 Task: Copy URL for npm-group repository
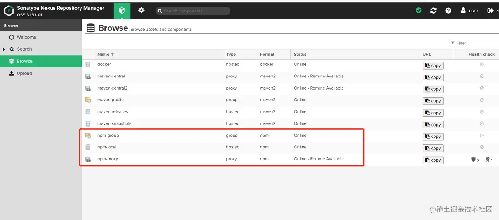[x=433, y=136]
